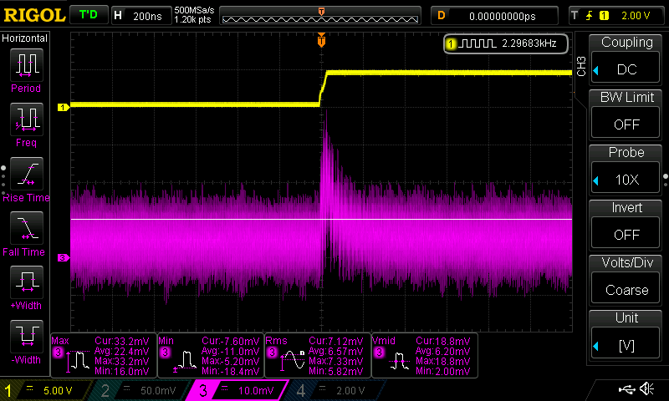The image size is (669, 401).
Task: Click the trigger level 2.00 V readout
Action: click(x=636, y=15)
